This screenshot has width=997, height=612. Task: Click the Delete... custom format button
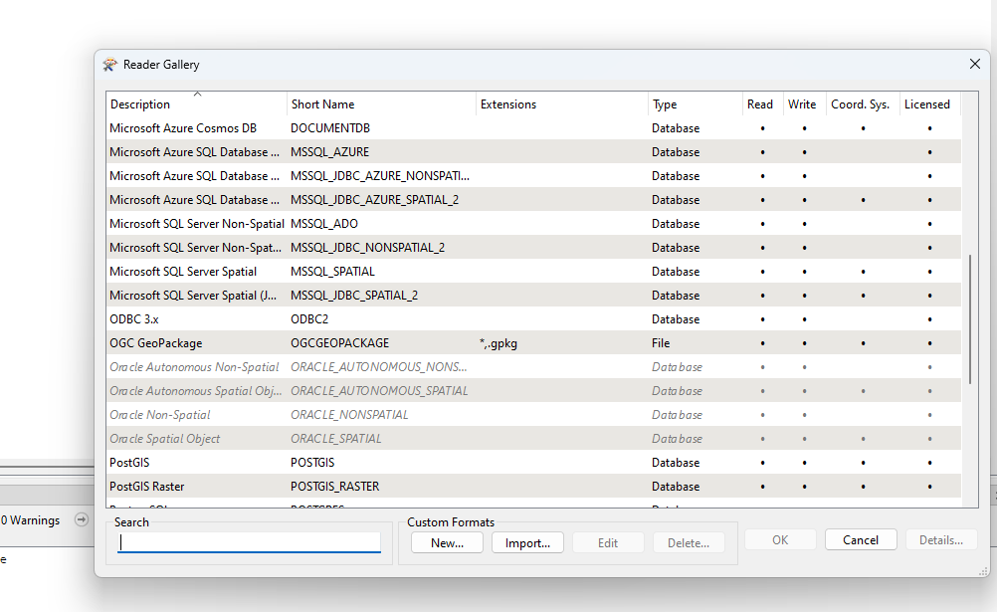[x=689, y=542]
